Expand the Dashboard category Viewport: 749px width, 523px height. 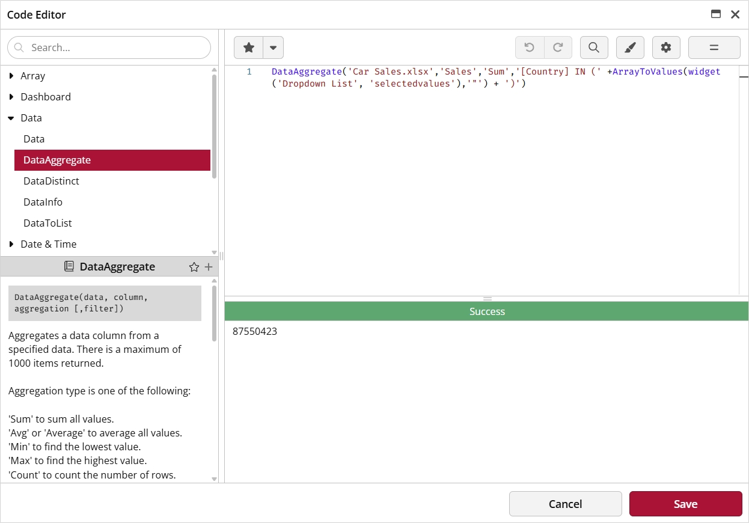pyautogui.click(x=11, y=97)
